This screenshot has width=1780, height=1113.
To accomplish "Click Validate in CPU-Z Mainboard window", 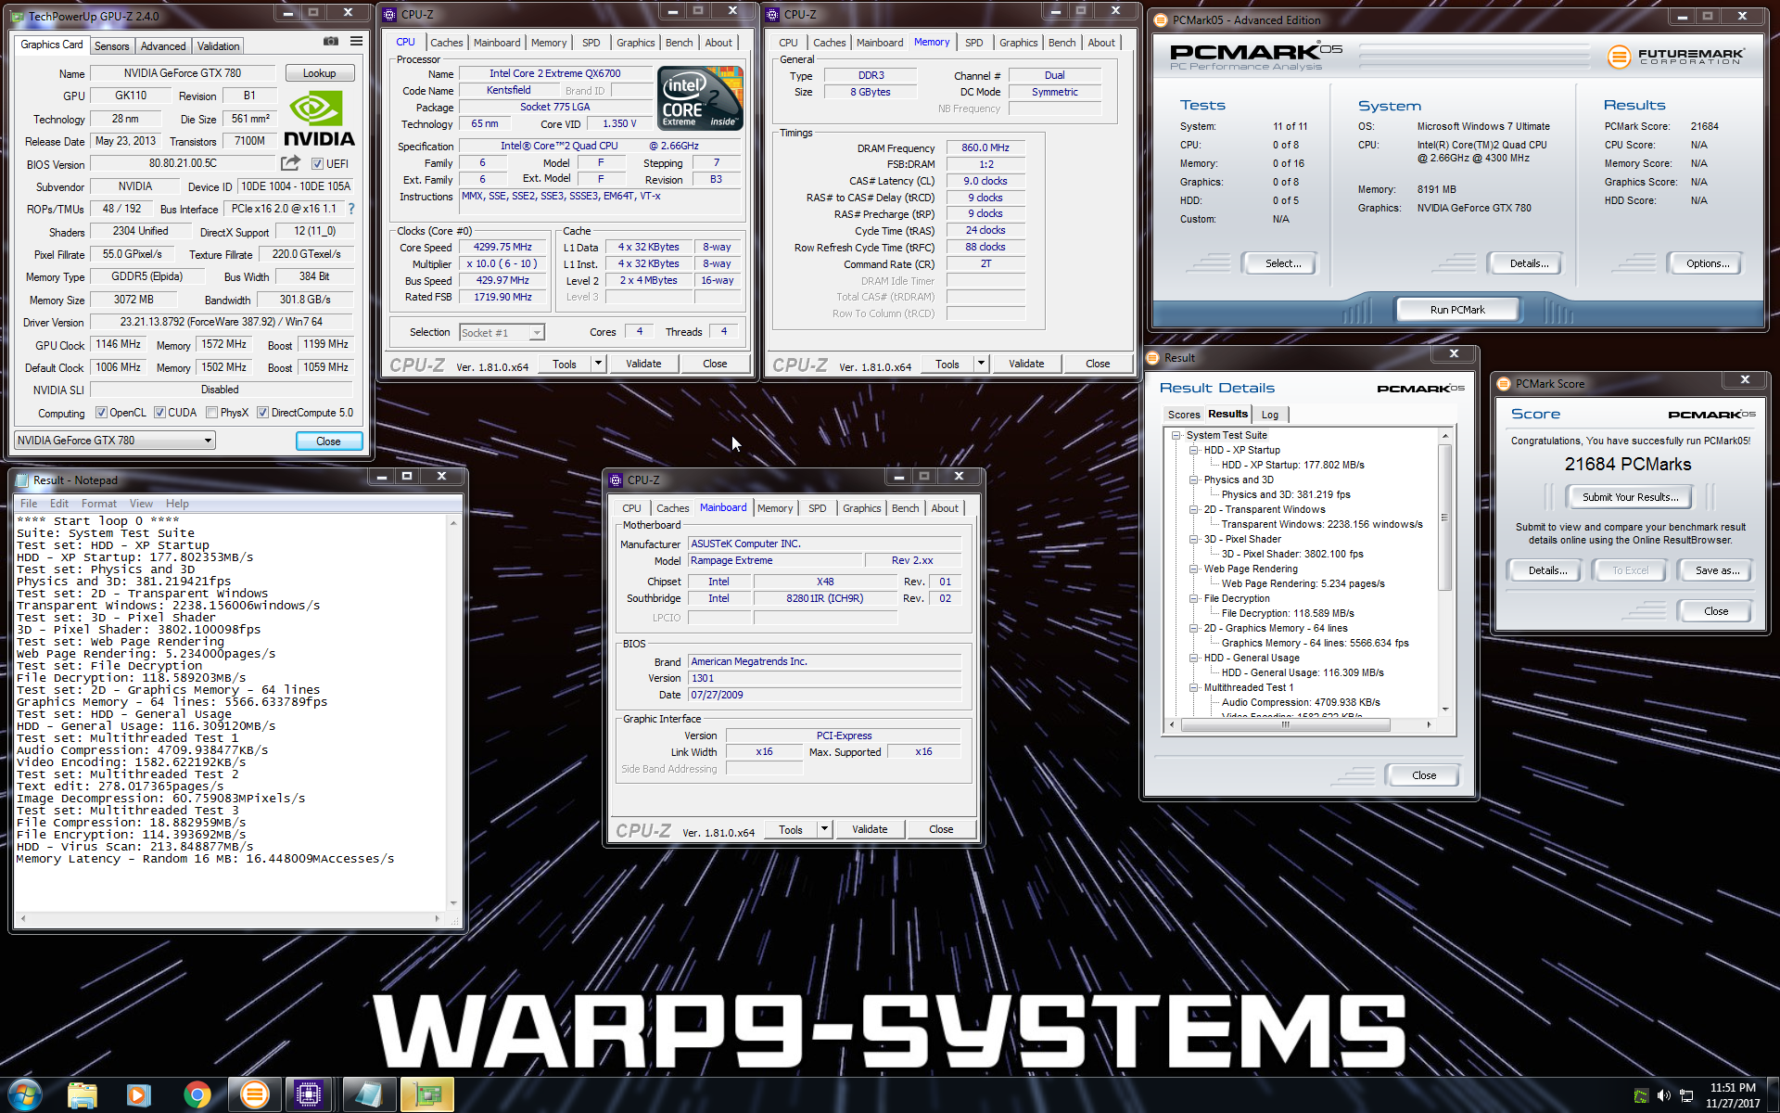I will point(869,829).
